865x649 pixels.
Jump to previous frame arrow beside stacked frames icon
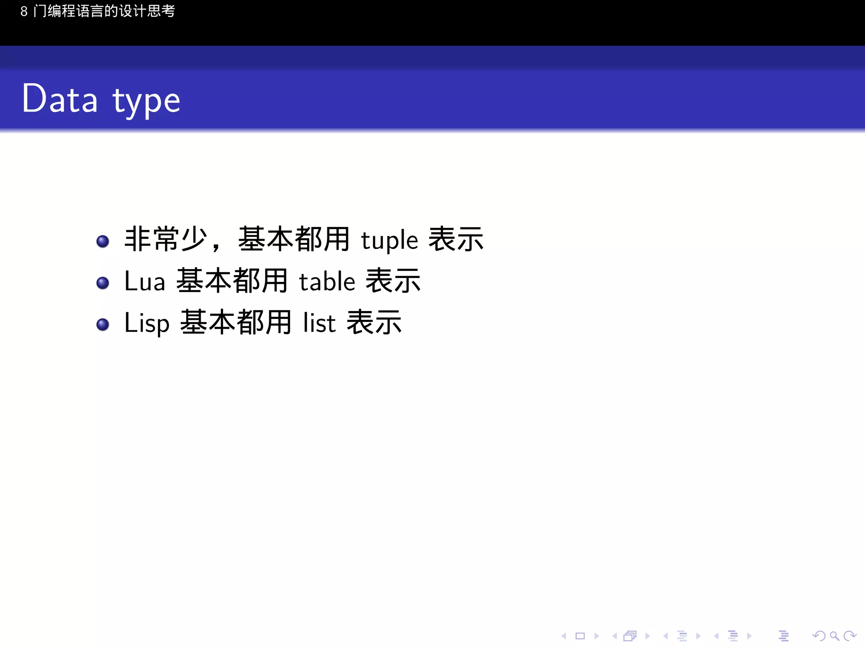coord(615,636)
